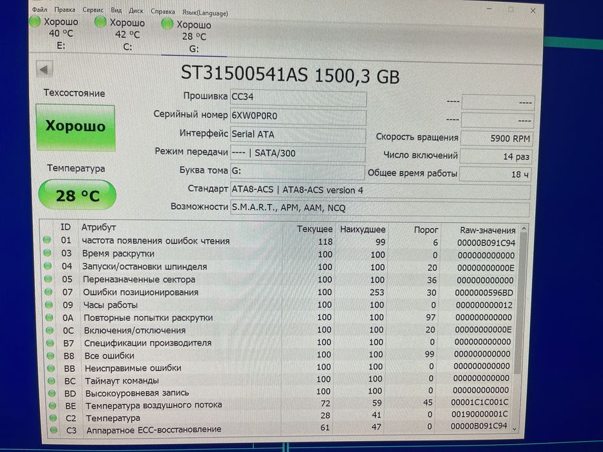The image size is (603, 452).
Task: Go to previous disk with left arrow
Action: tap(44, 70)
